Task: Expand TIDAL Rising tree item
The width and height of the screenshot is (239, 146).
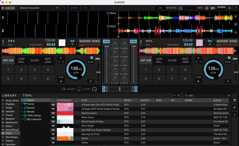Action: coord(22,116)
